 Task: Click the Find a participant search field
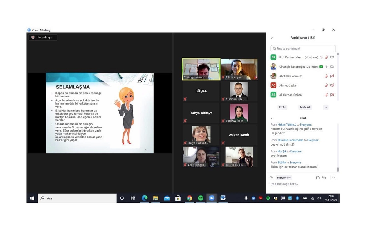[x=303, y=49]
